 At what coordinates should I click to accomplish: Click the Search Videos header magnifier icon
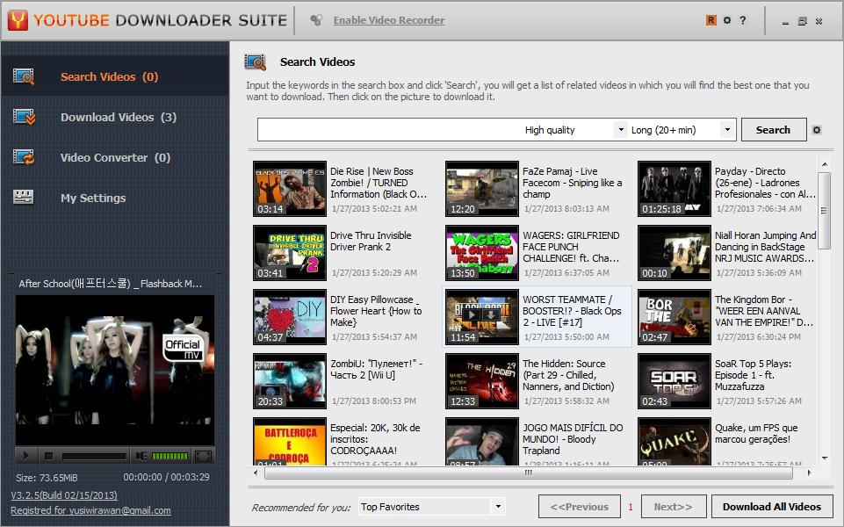coord(256,61)
